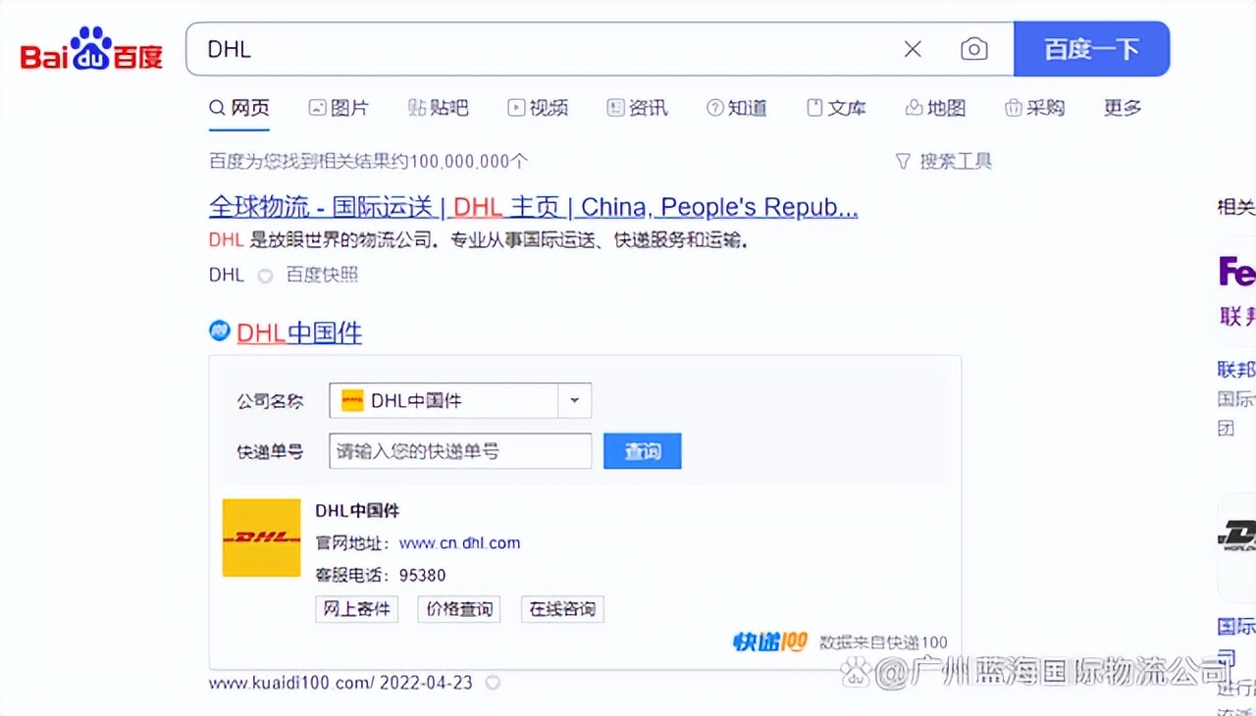Open camera search by image

(x=973, y=48)
